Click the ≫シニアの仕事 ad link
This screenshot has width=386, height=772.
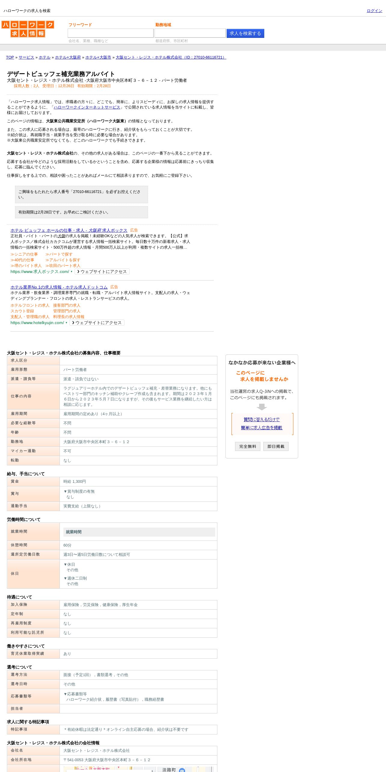[24, 254]
